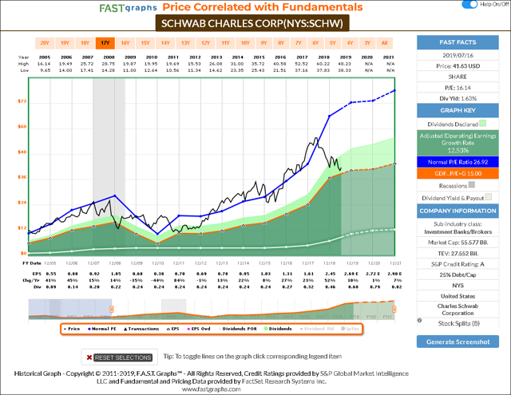The image size is (511, 395).
Task: Click the FASTgraphs logo
Action: [x=128, y=8]
